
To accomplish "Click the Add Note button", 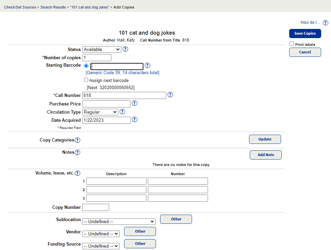I will [265, 155].
